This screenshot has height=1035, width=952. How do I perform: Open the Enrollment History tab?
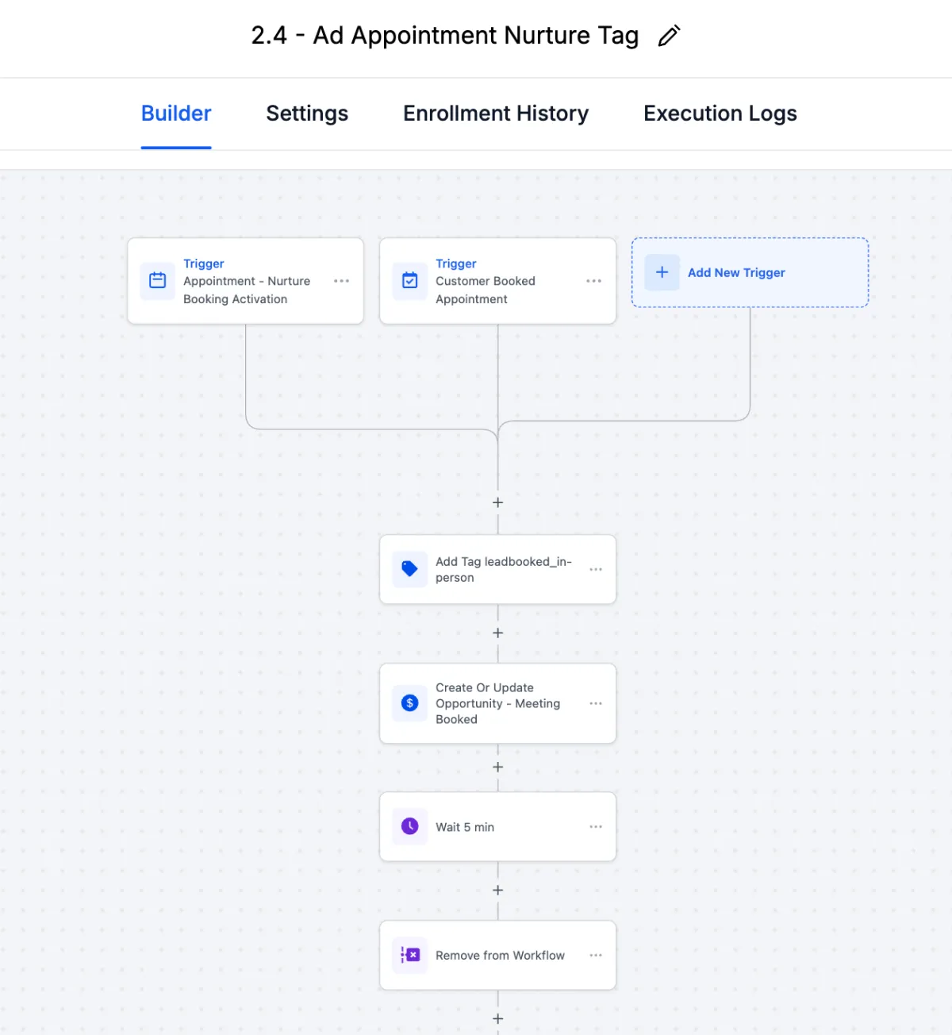click(496, 114)
